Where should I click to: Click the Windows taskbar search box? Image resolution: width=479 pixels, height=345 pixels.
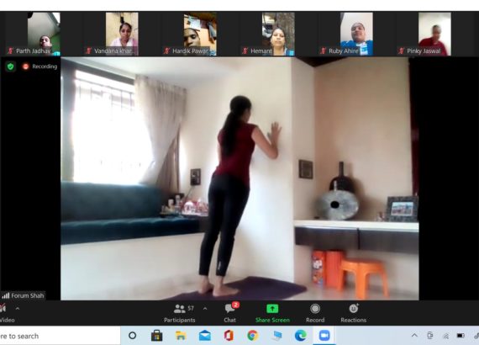point(60,336)
